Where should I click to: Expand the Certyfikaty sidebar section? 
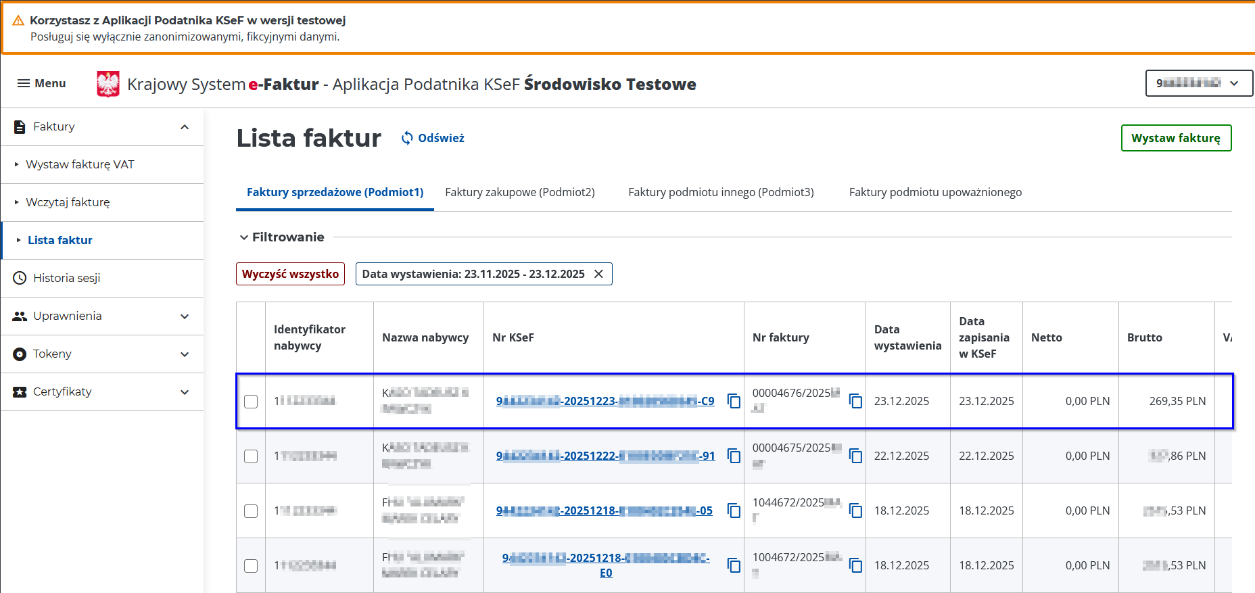click(x=185, y=392)
